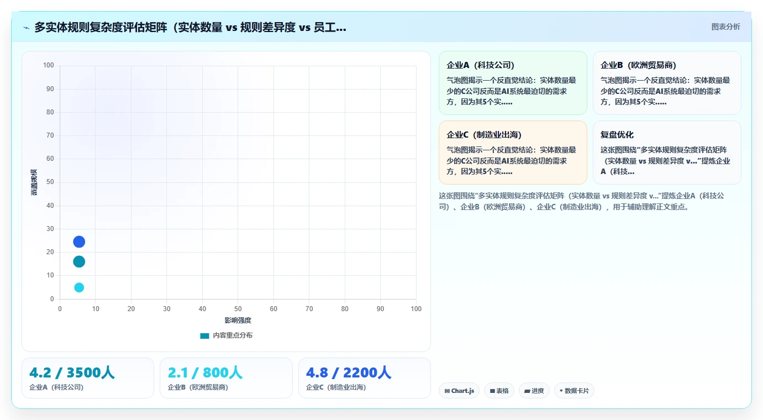This screenshot has height=420, width=763.
Task: Open the 企业A（科技公司）insight card
Action: tap(513, 83)
